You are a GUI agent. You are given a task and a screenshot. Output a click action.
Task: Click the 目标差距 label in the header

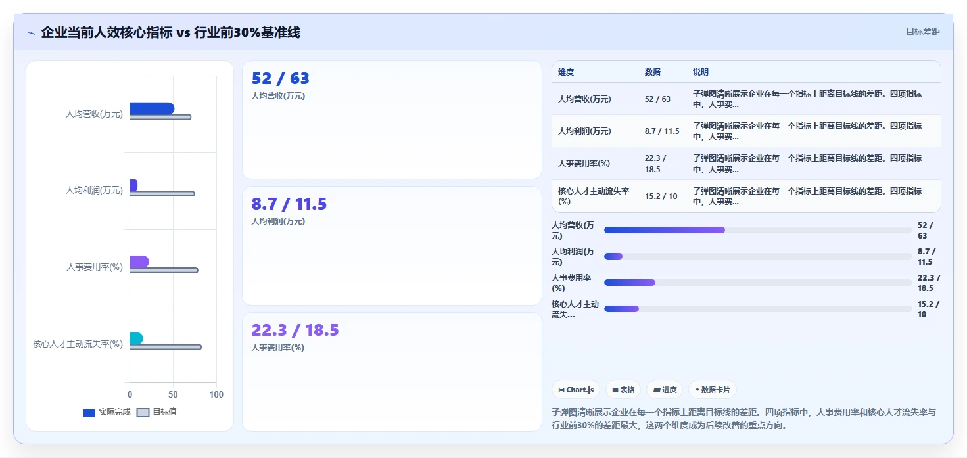coord(923,32)
